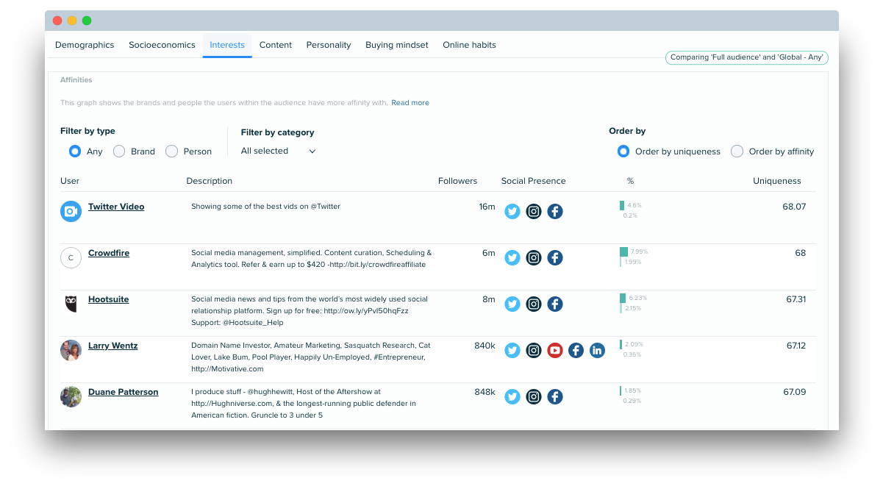Click the Followers column header
883x489 pixels.
click(457, 181)
